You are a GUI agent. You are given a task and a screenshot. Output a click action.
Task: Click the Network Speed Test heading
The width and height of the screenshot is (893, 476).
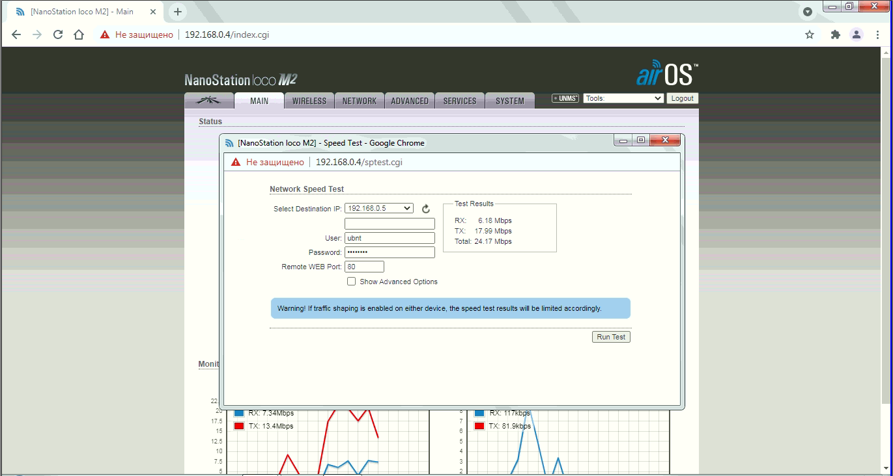click(x=307, y=189)
